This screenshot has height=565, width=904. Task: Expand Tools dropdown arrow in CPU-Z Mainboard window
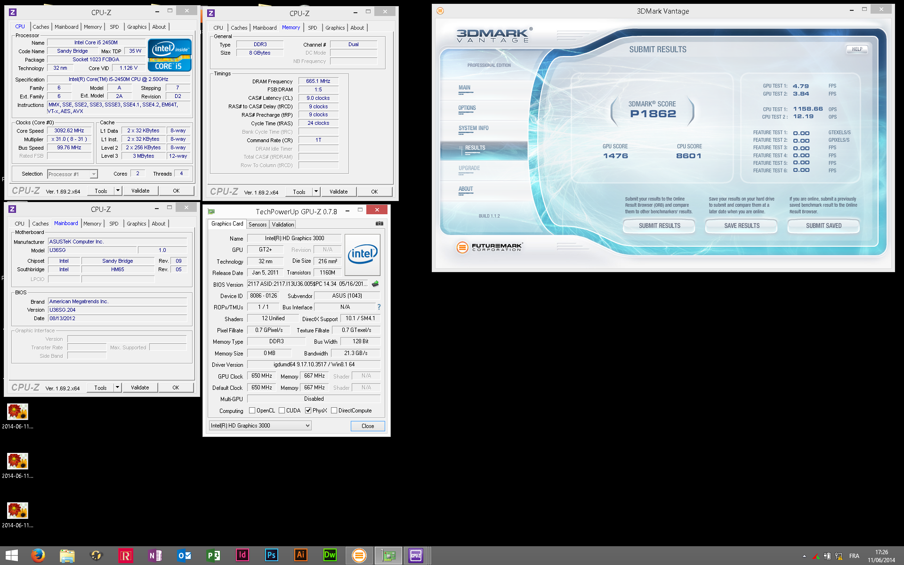[118, 387]
